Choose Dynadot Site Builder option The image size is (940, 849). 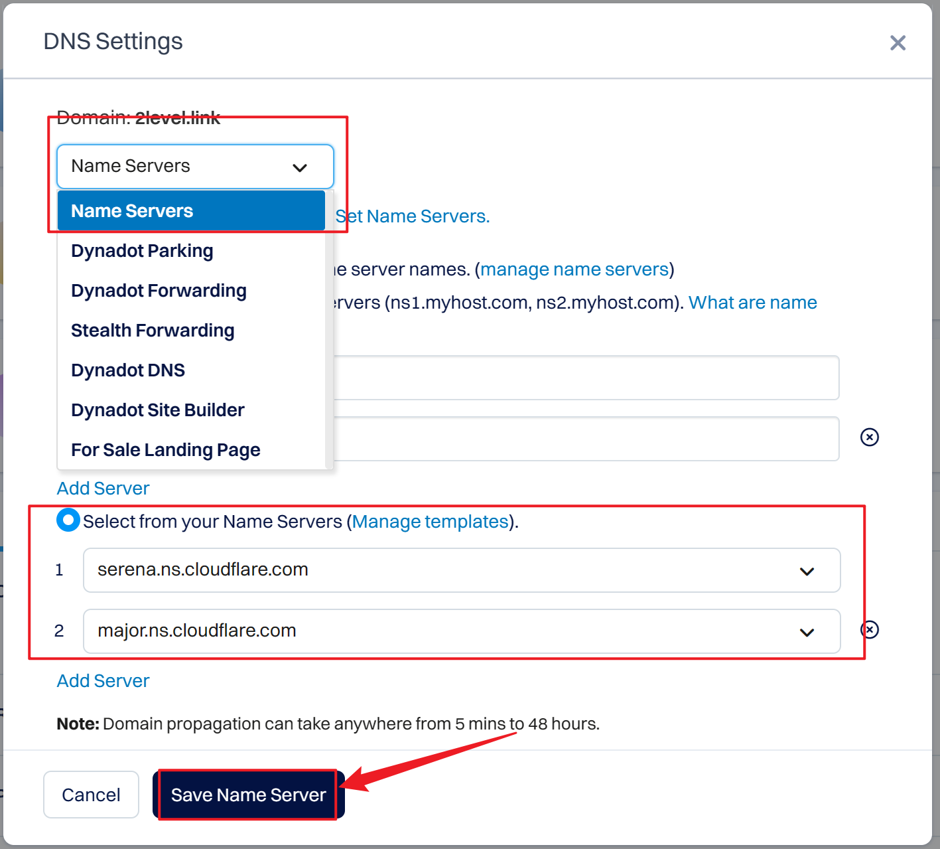pyautogui.click(x=158, y=410)
